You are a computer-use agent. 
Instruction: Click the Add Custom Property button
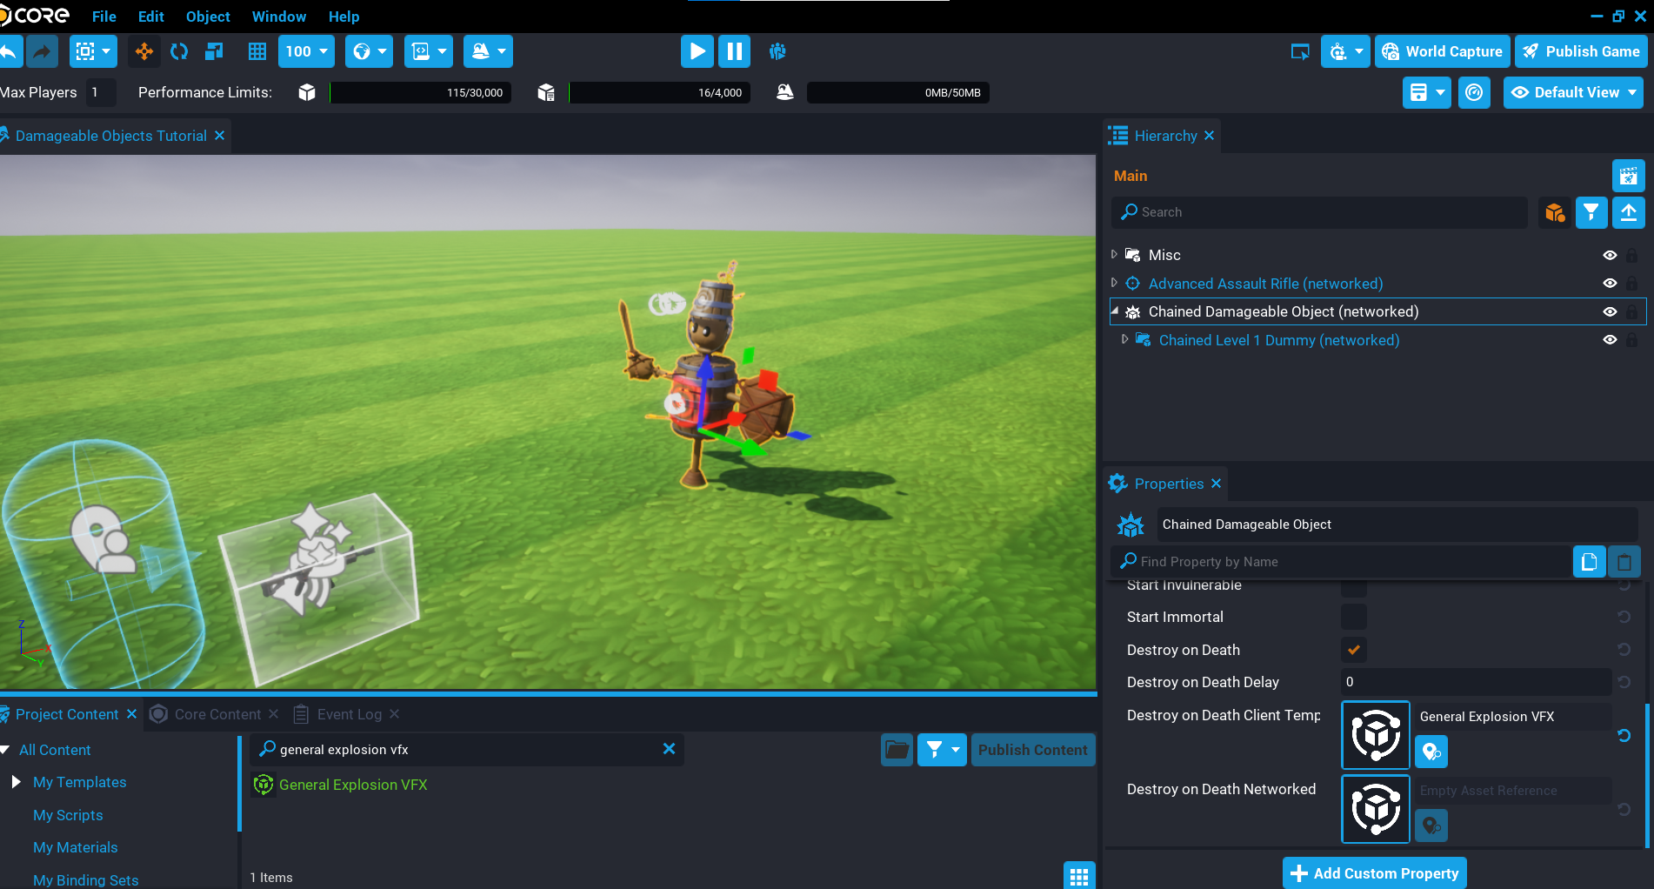point(1374,873)
